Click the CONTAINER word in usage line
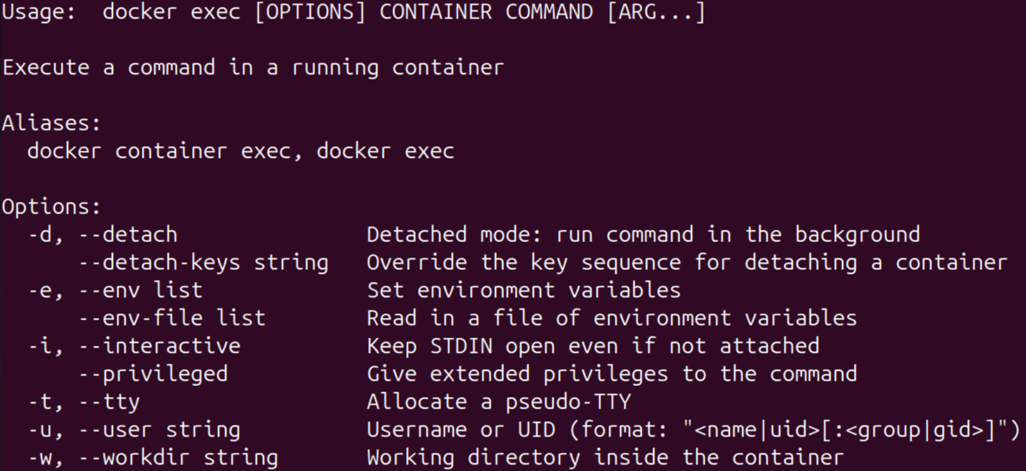1026x471 pixels. point(436,12)
